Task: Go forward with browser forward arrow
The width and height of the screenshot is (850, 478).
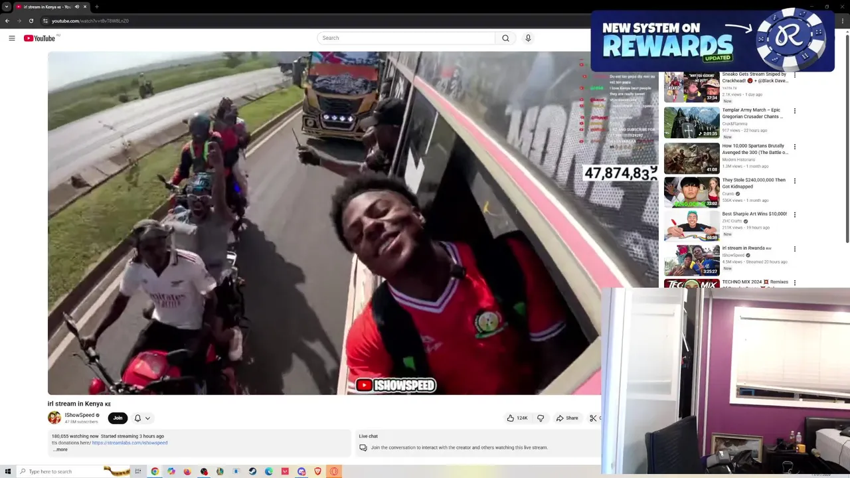Action: coord(19,21)
